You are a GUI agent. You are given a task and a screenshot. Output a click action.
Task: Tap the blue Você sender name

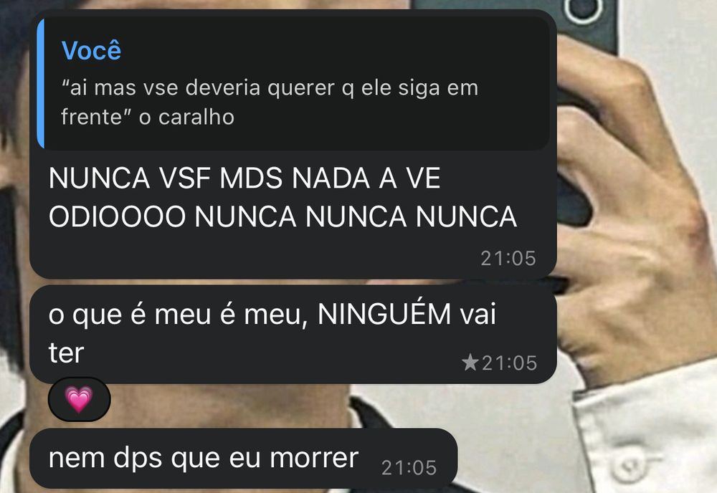(92, 50)
